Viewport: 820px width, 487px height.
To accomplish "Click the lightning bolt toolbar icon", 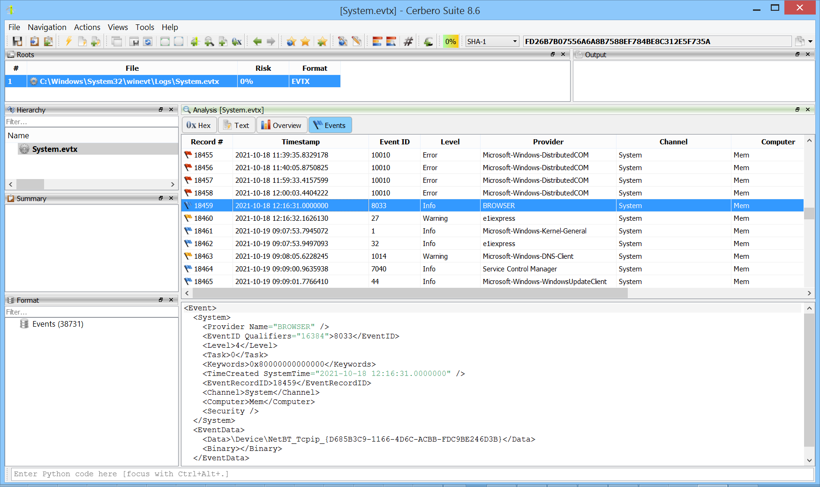I will tap(68, 42).
